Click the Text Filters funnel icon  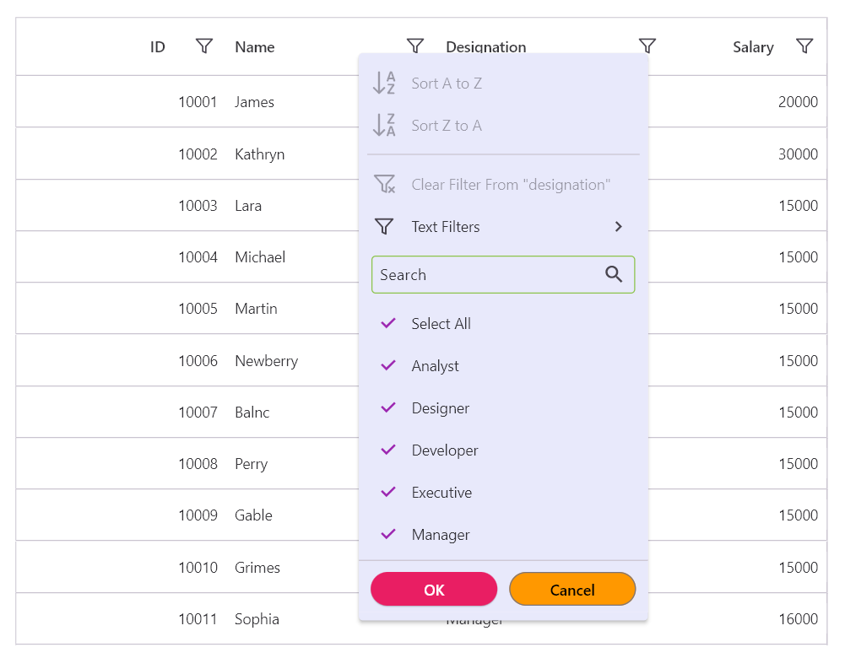click(x=384, y=227)
